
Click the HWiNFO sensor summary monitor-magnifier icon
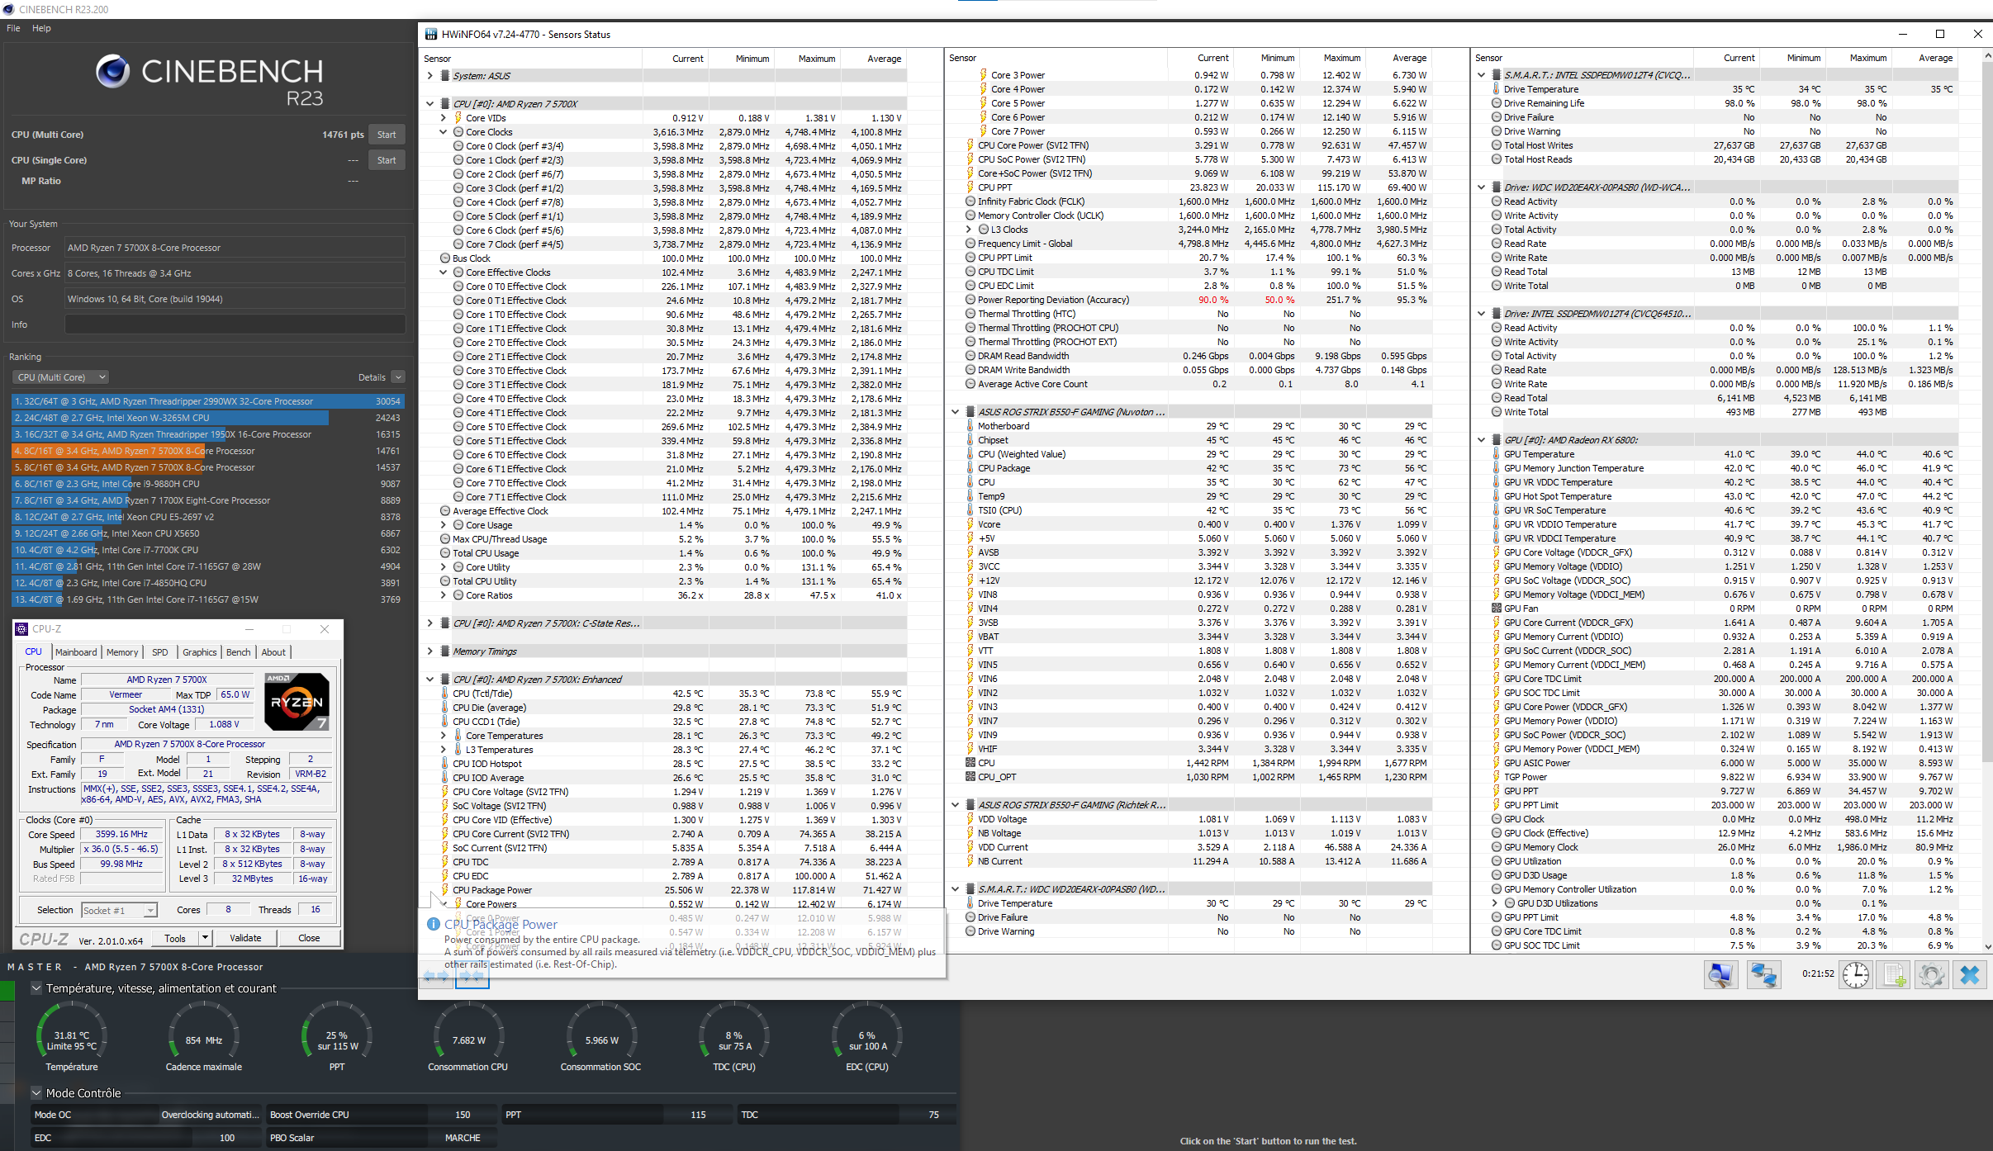click(1720, 974)
